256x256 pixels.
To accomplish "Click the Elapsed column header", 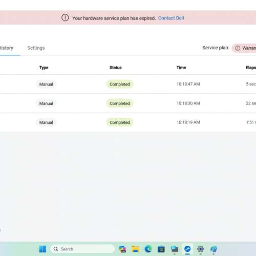I will 251,68.
